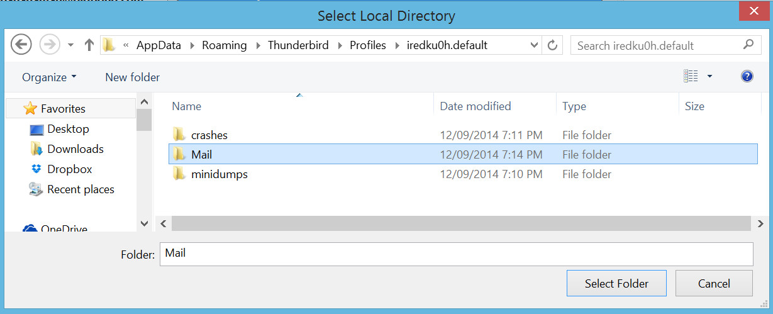Open the Help question mark icon
The height and width of the screenshot is (314, 773).
[747, 77]
